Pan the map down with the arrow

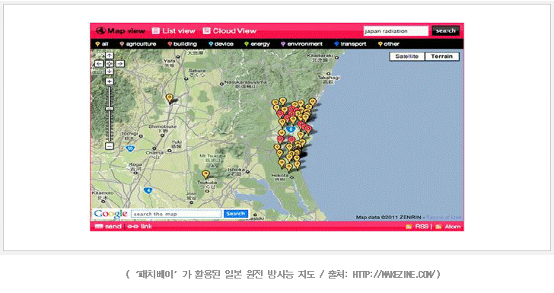click(x=110, y=71)
